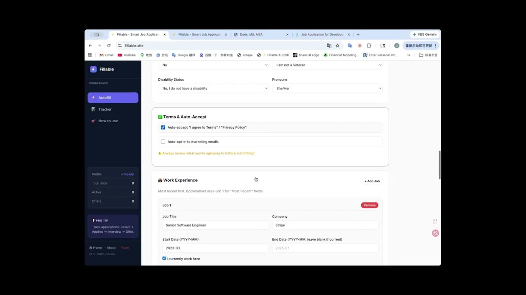Click the restart to update button

click(x=419, y=46)
